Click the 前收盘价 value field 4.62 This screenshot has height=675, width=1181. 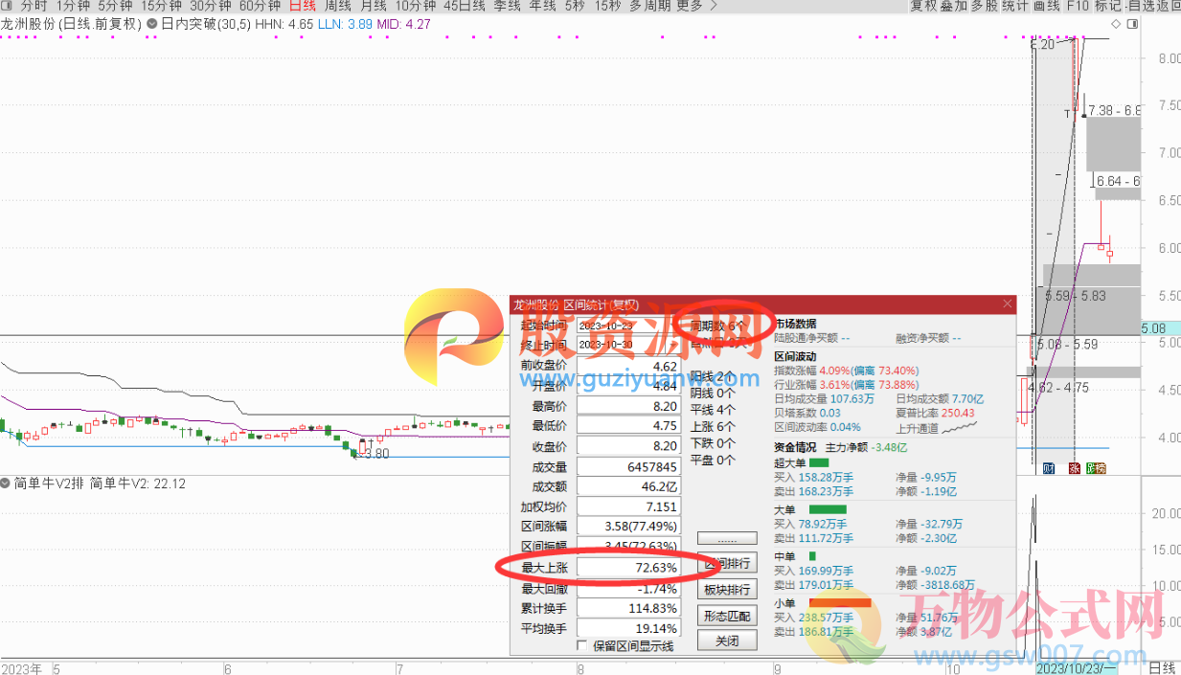tap(628, 366)
